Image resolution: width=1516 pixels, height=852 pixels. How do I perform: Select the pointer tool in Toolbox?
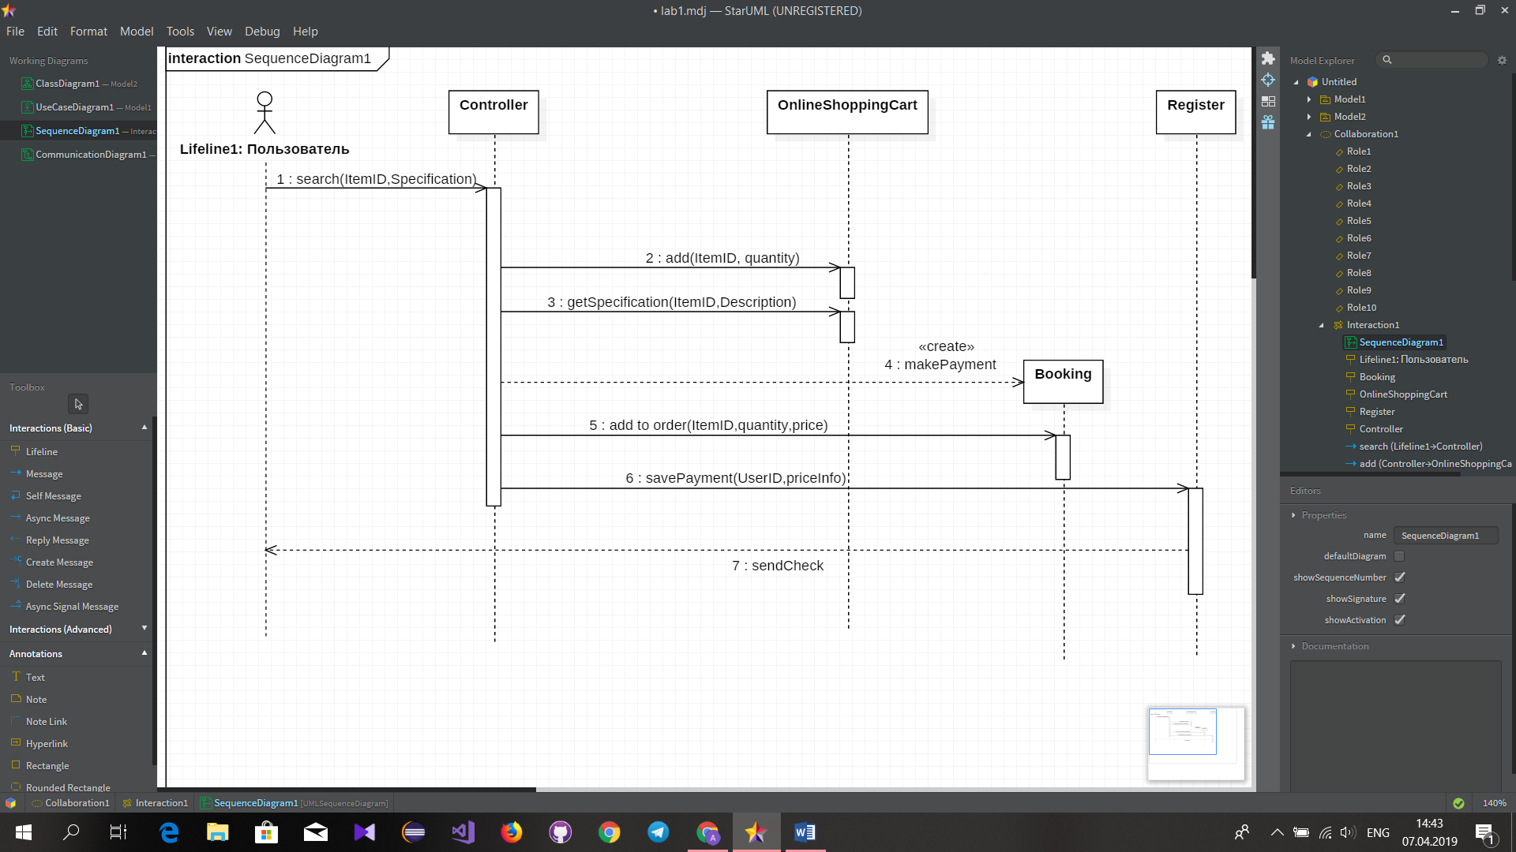78,404
